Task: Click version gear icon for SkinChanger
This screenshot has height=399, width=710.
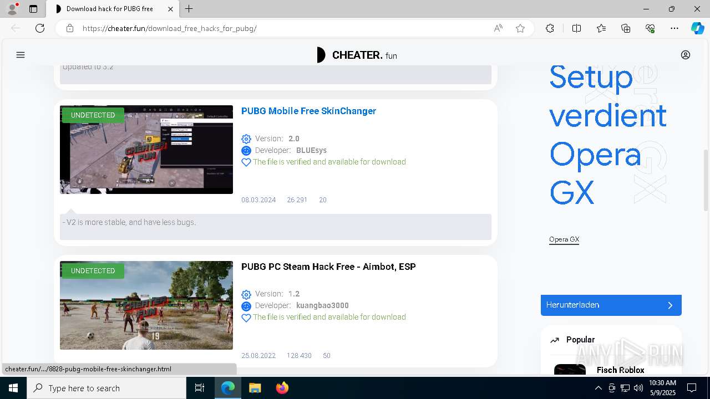Action: tap(246, 139)
